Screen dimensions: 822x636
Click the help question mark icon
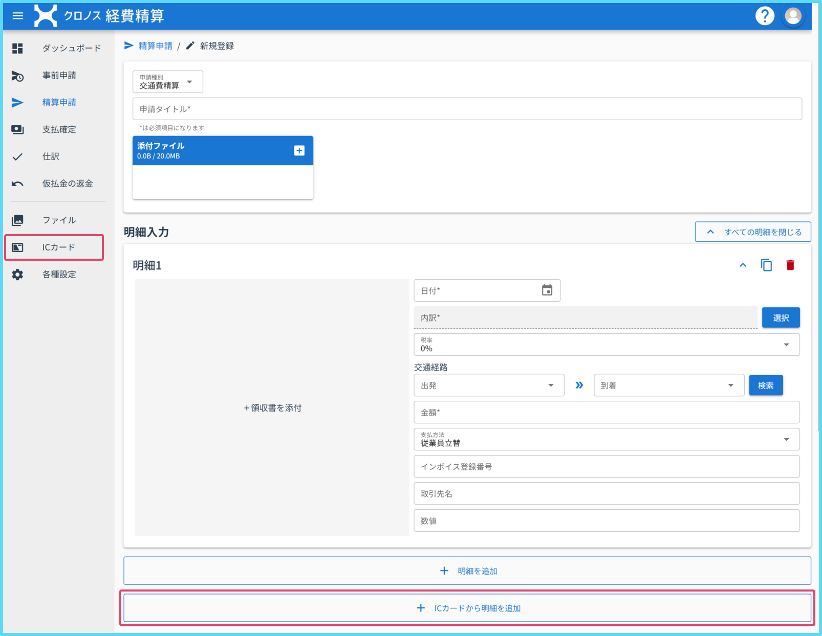click(765, 16)
